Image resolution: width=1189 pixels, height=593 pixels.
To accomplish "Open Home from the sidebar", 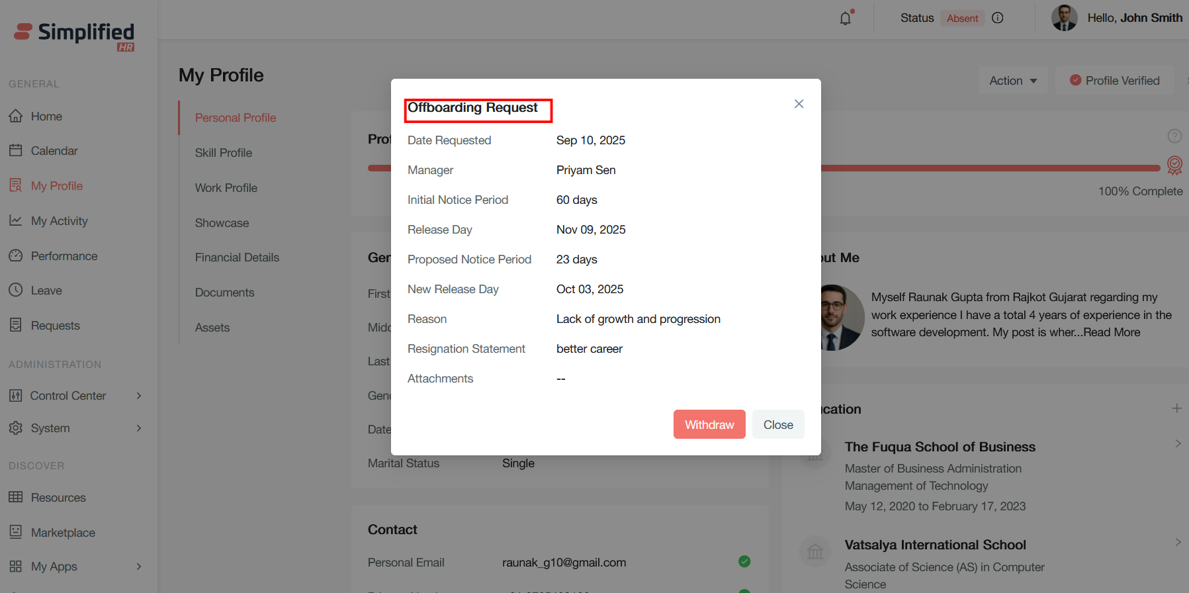I will [46, 116].
